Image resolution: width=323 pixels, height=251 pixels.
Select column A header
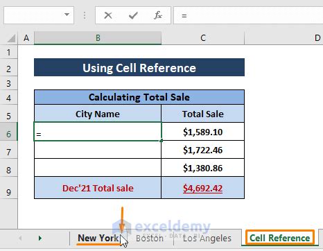point(26,38)
